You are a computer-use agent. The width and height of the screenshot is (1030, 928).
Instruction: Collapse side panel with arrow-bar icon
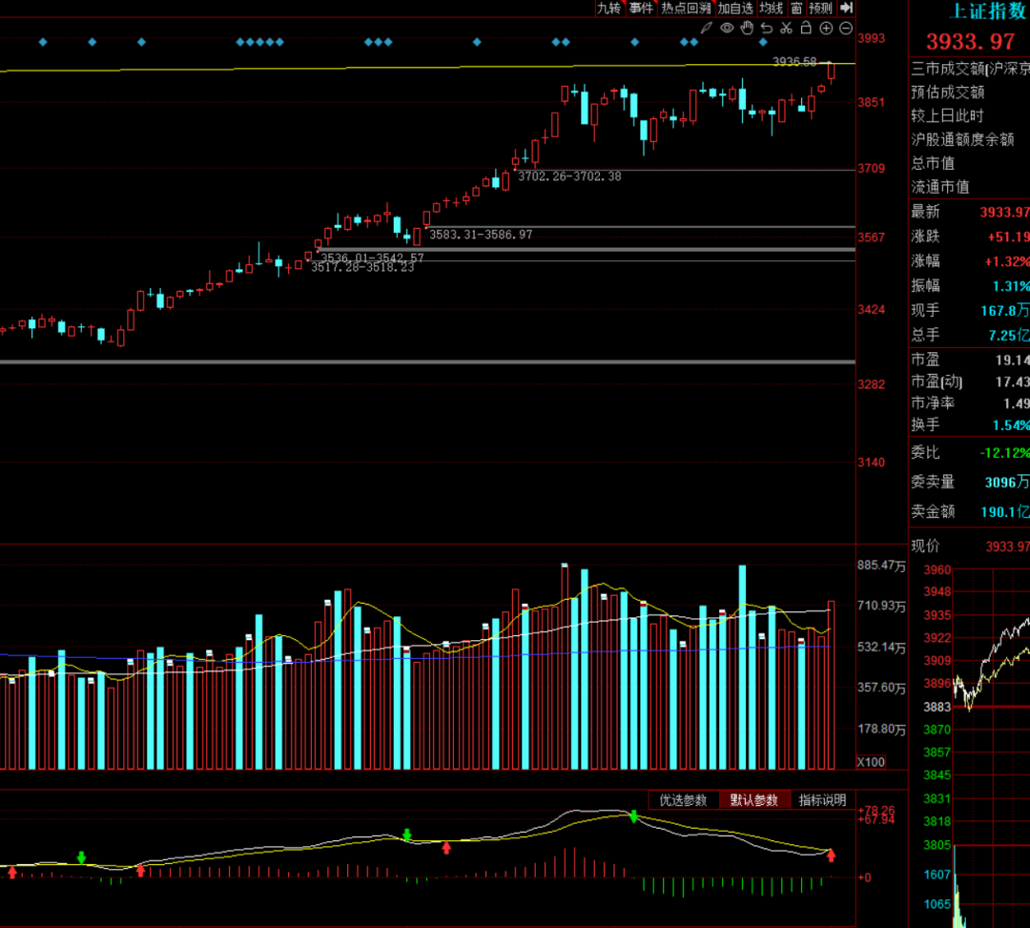pyautogui.click(x=846, y=8)
